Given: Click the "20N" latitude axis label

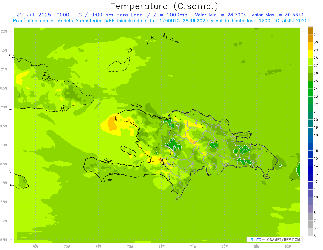Looking at the screenshot, I should pyautogui.click(x=4, y=107).
